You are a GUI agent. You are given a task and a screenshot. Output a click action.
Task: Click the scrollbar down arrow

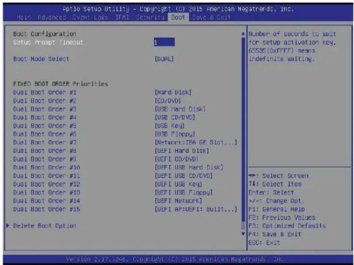(243, 234)
